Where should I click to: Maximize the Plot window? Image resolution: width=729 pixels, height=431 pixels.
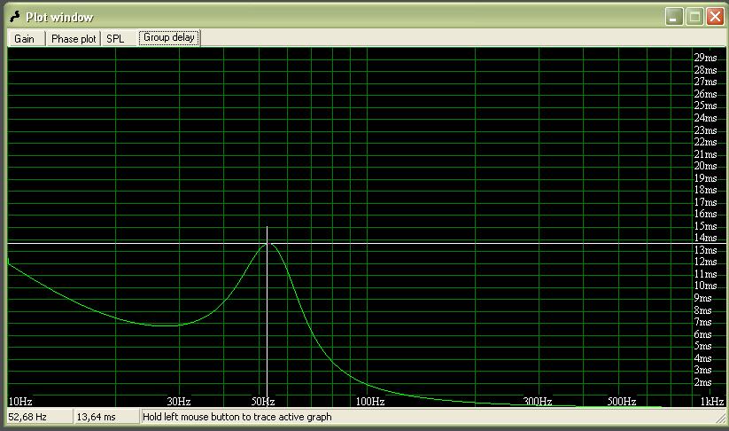pos(694,17)
